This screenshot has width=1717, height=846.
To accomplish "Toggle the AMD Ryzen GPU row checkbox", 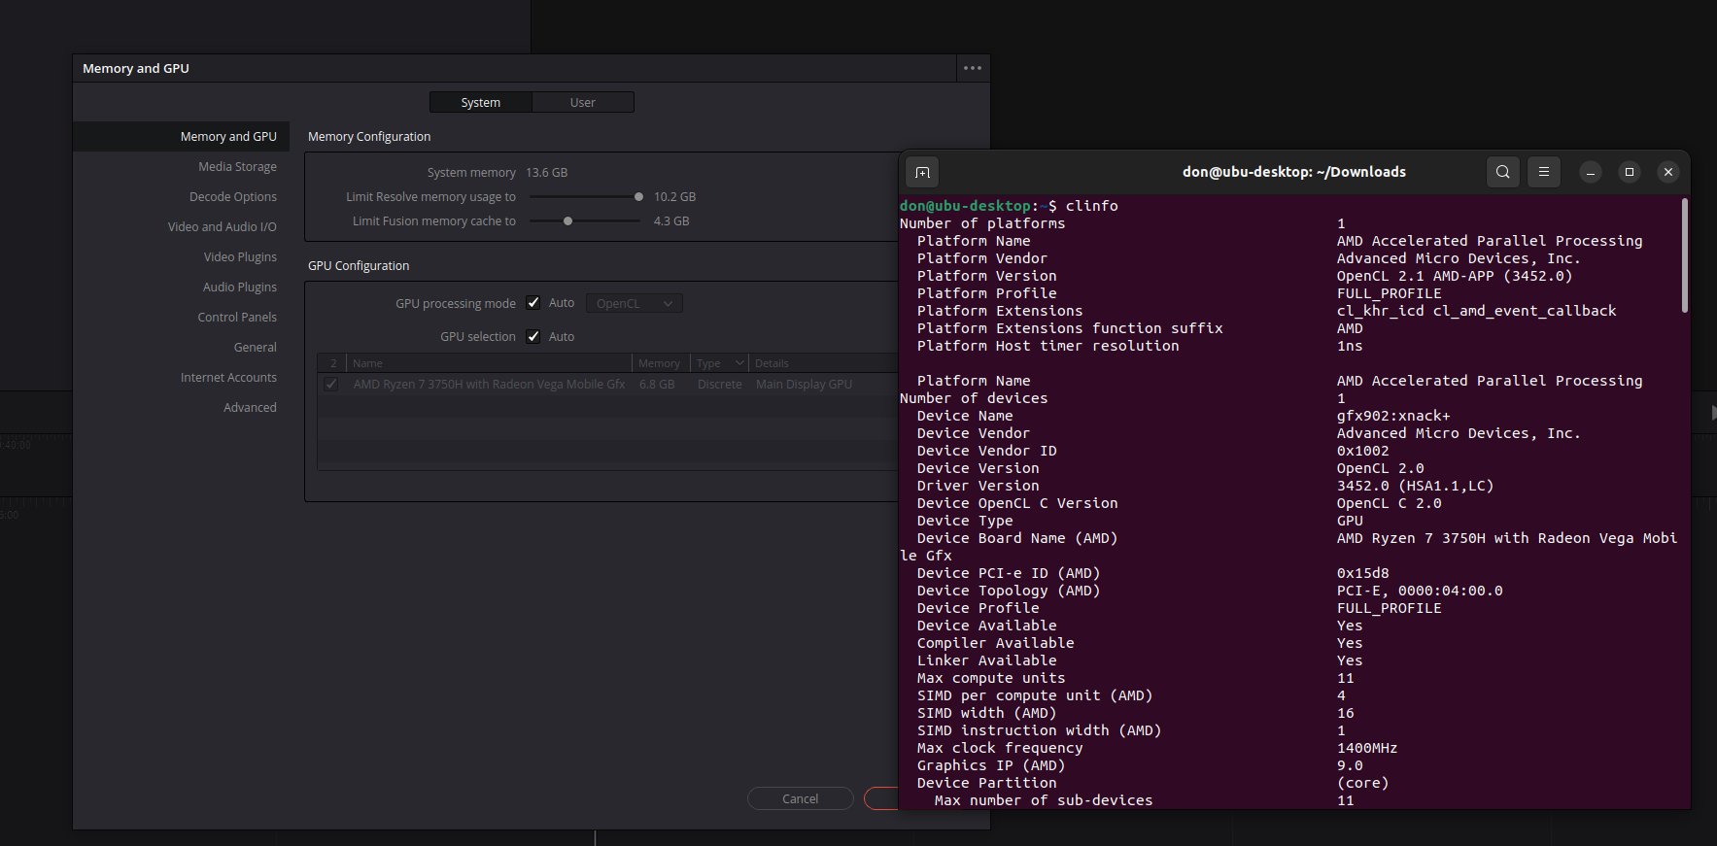I will (331, 384).
